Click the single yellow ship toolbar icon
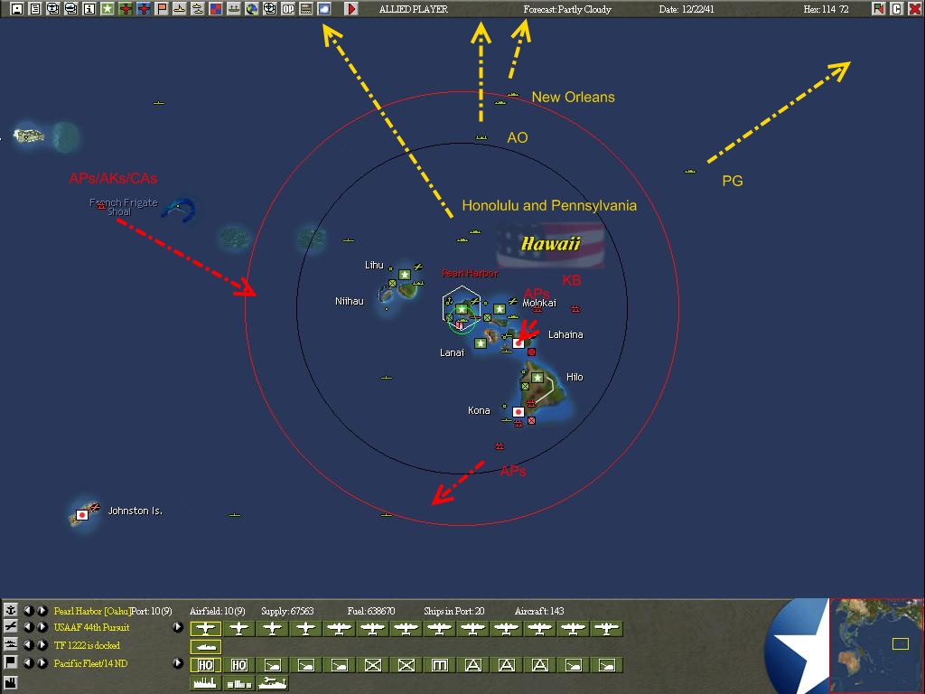925x694 pixels. tap(180, 9)
